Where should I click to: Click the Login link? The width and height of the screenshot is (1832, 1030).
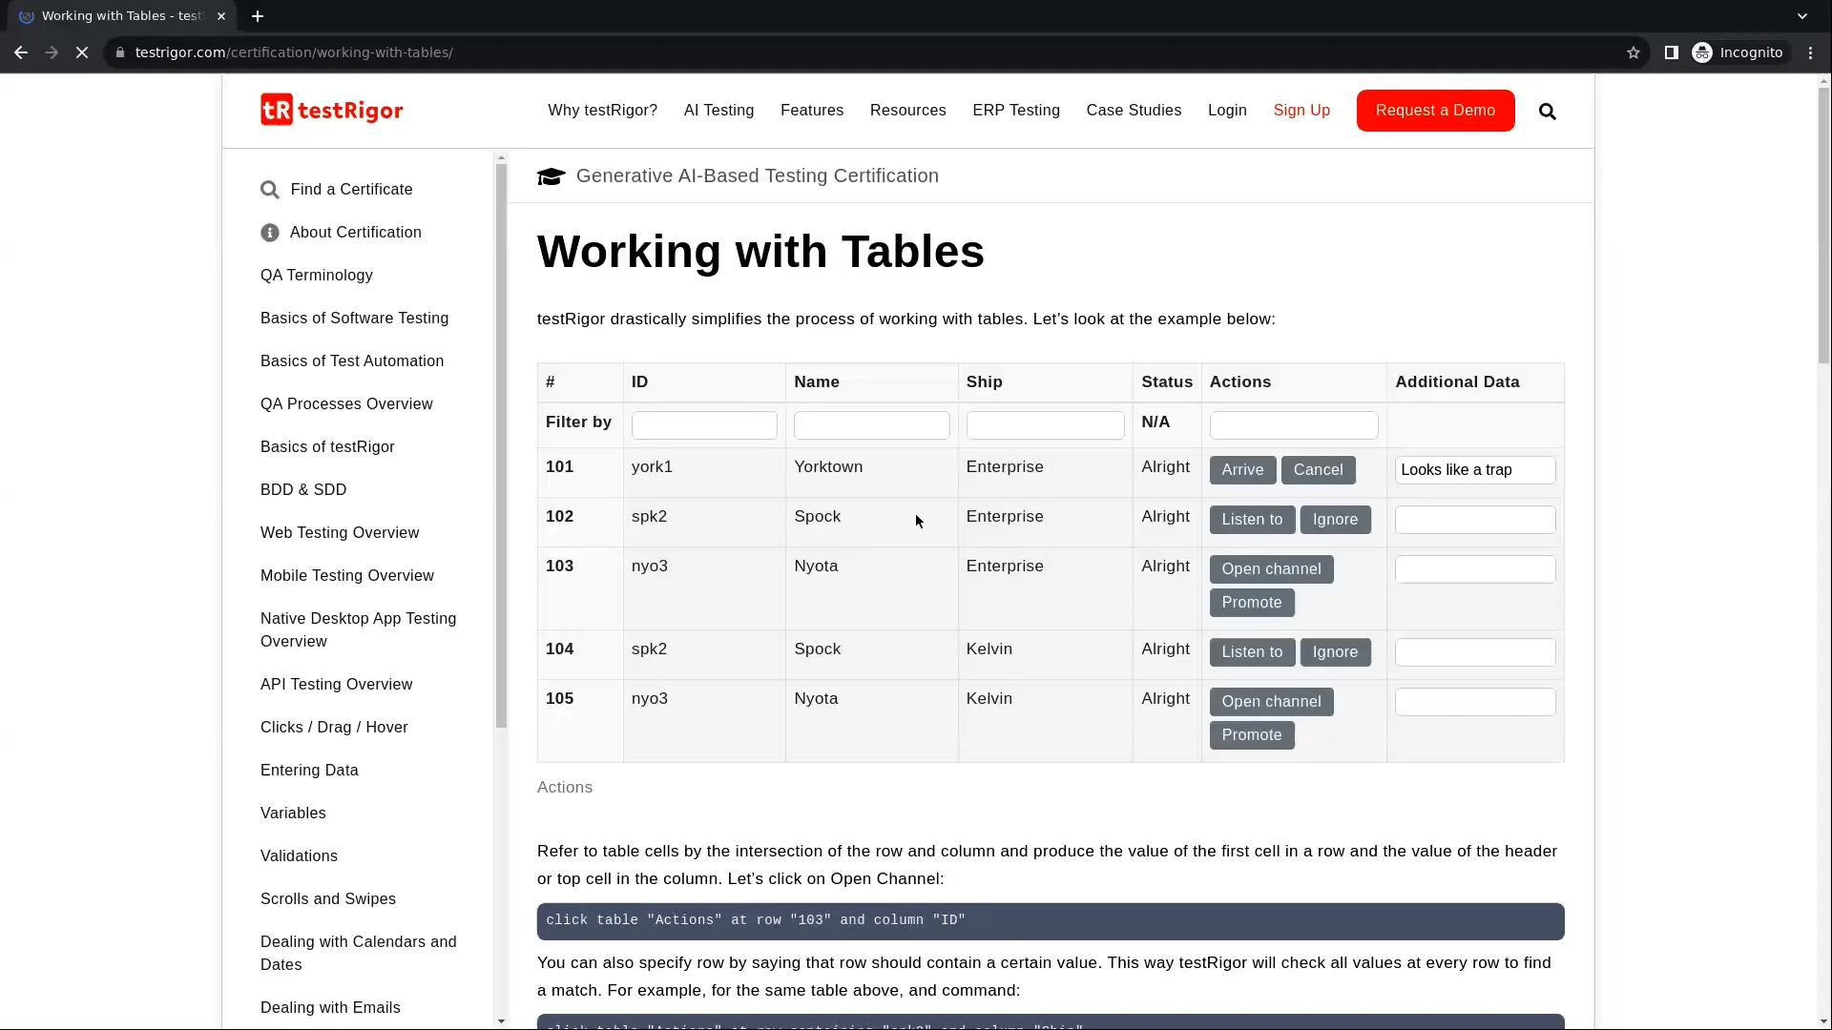1227,111
